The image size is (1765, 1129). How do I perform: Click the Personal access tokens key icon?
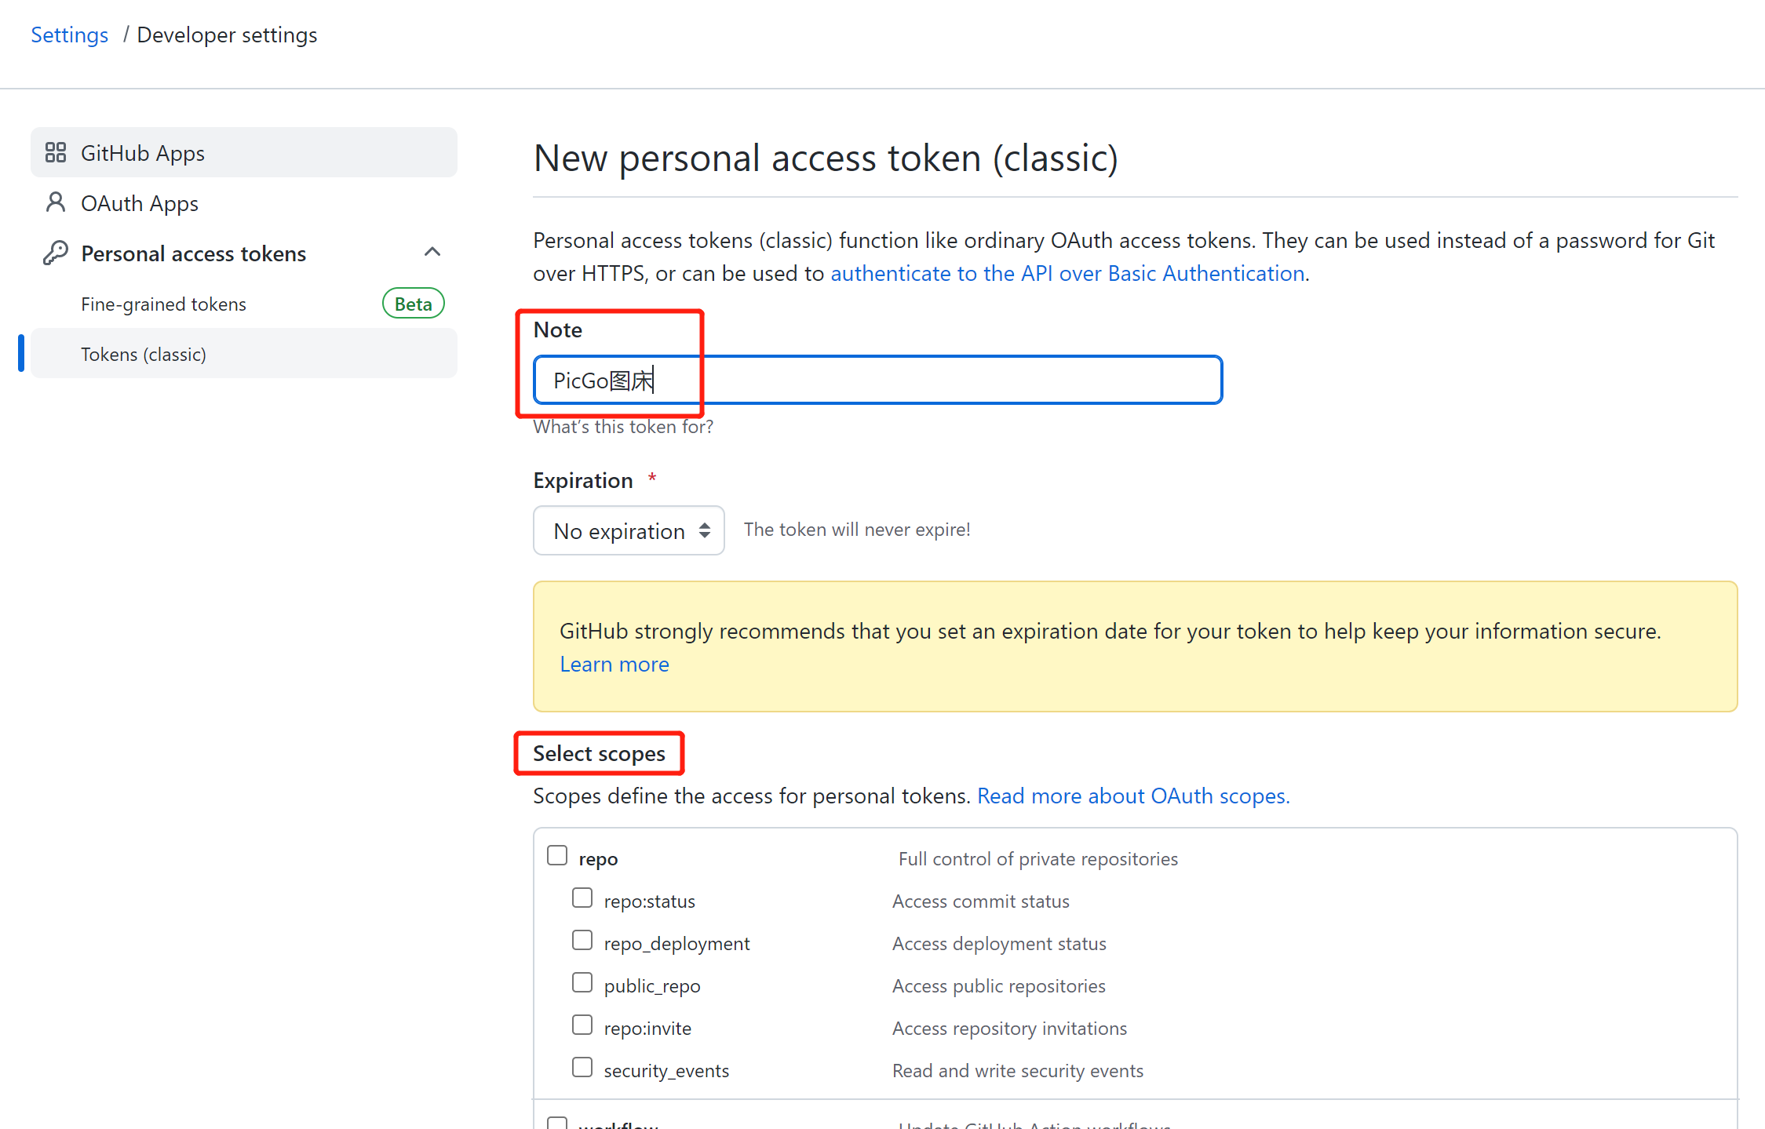pyautogui.click(x=56, y=253)
